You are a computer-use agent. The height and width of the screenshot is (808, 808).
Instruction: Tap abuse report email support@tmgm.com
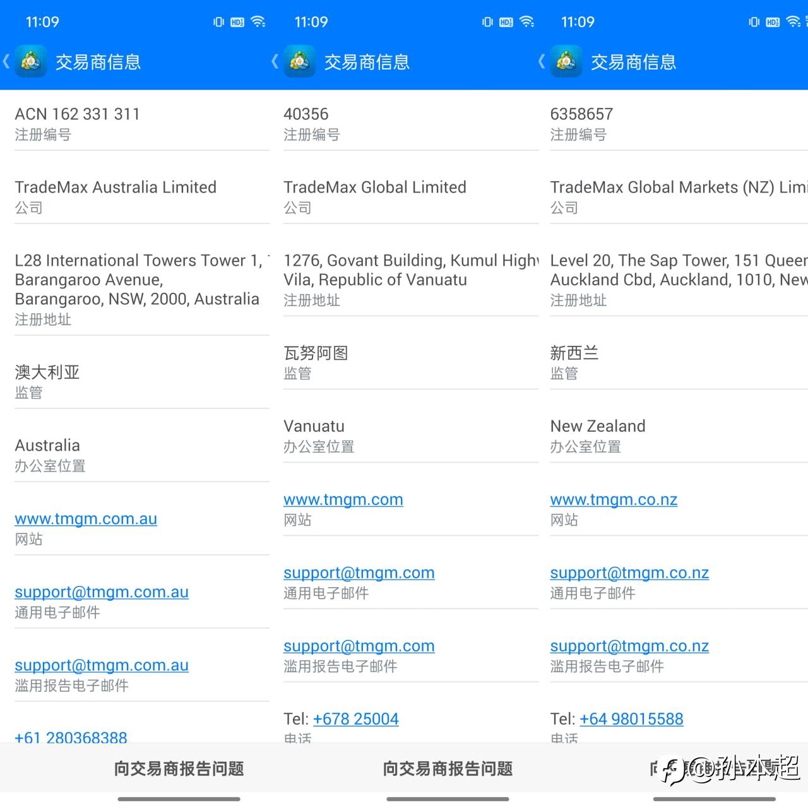(x=359, y=646)
